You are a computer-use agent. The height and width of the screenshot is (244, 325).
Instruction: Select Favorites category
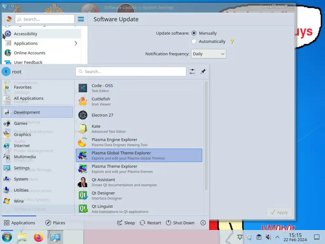[37, 87]
